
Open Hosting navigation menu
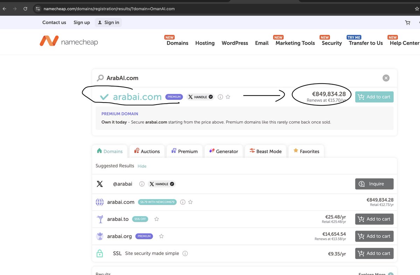point(205,43)
